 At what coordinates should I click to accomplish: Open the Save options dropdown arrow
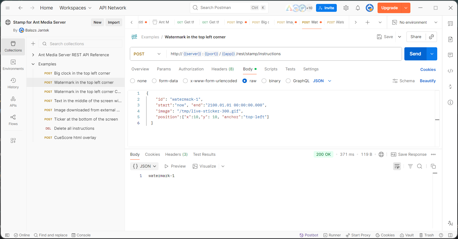point(400,37)
